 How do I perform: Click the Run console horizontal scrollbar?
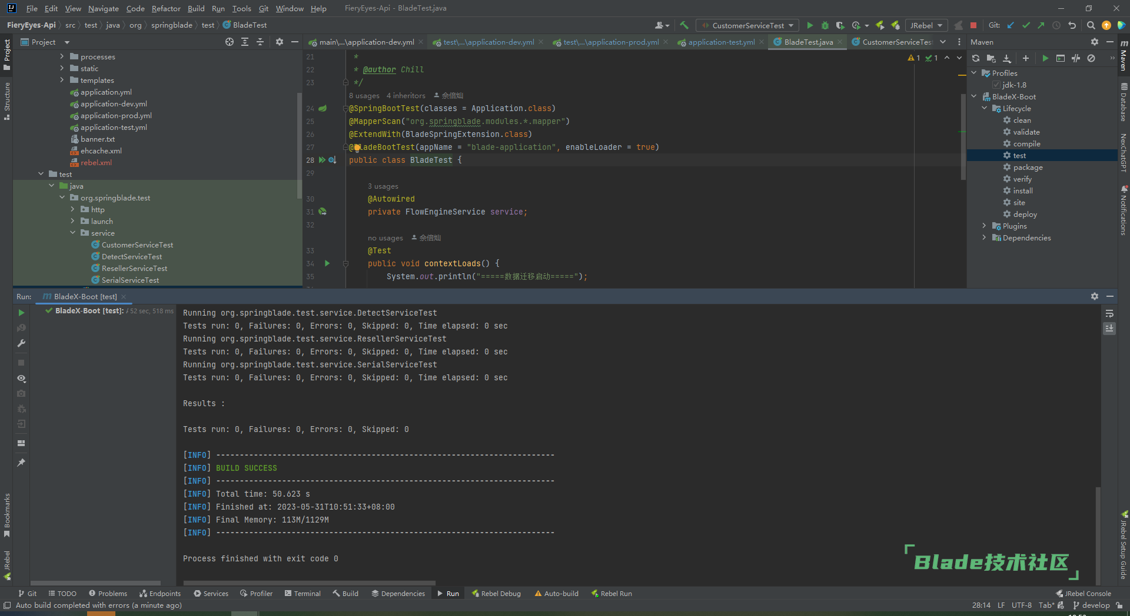(309, 583)
